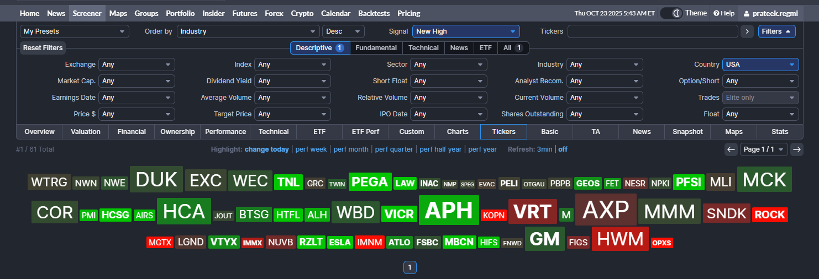The height and width of the screenshot is (279, 819).
Task: Highlight by perf week
Action: (311, 149)
